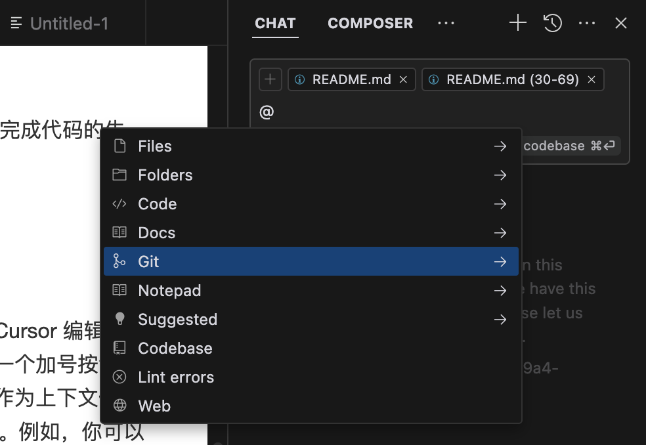Expand the Folders submenu arrow
This screenshot has width=646, height=445.
(x=500, y=175)
